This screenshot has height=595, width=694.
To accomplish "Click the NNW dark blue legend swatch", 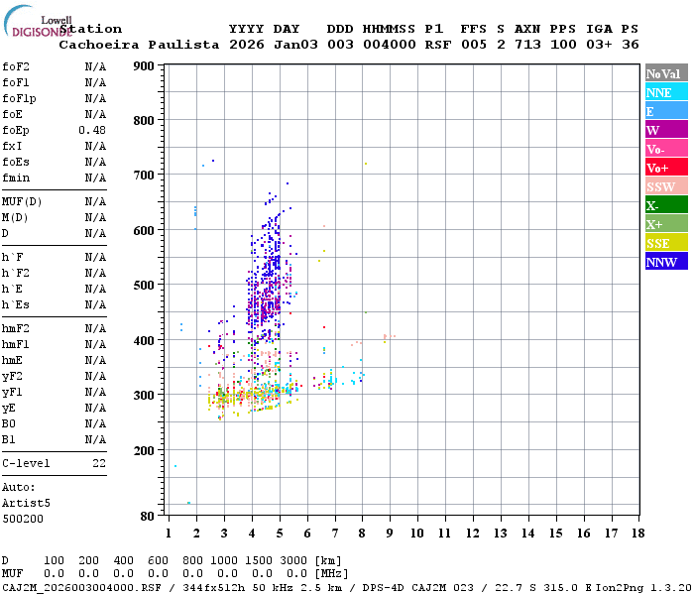I will [x=666, y=261].
